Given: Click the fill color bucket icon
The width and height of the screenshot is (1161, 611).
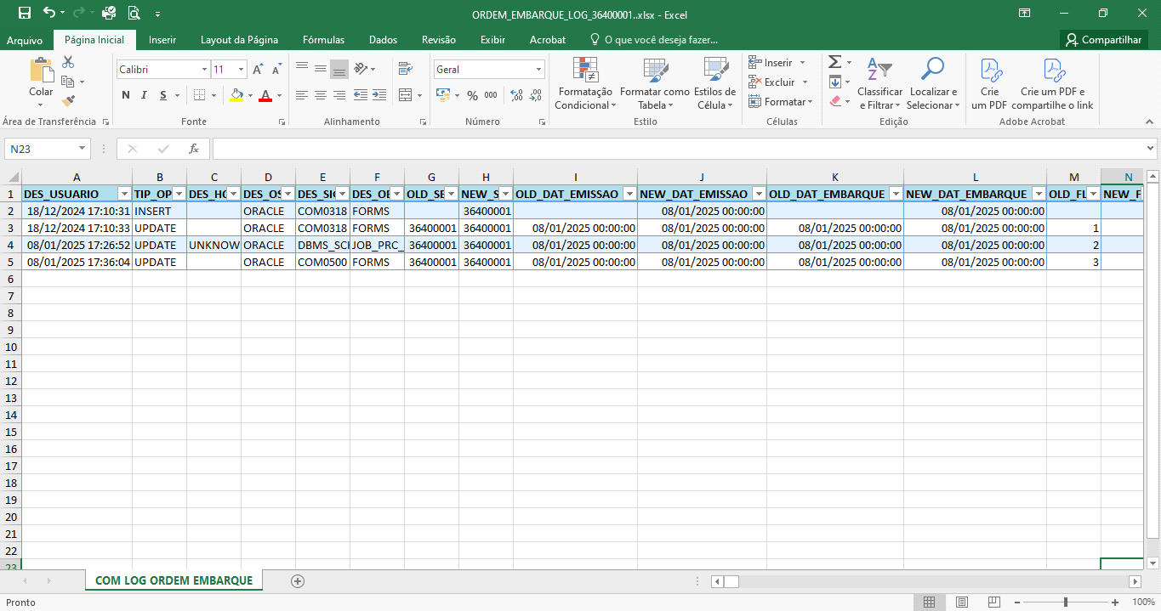Looking at the screenshot, I should [237, 95].
